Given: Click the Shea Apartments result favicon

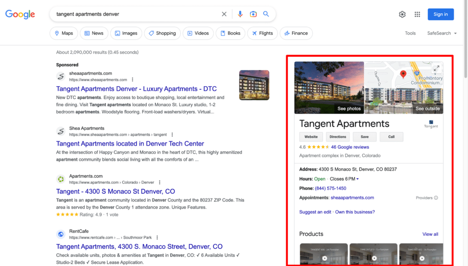Looking at the screenshot, I should coord(61,131).
